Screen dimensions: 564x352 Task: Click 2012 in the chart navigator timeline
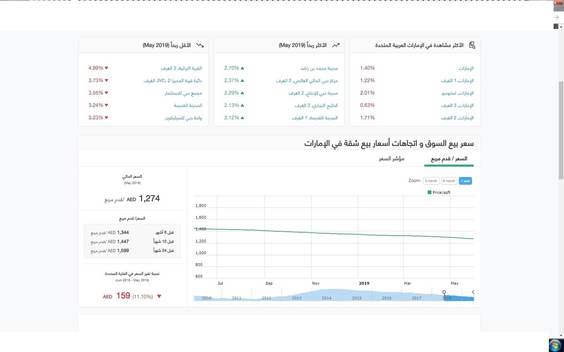tap(266, 298)
